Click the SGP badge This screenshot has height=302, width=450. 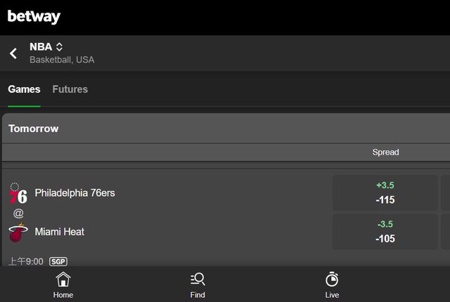point(58,262)
